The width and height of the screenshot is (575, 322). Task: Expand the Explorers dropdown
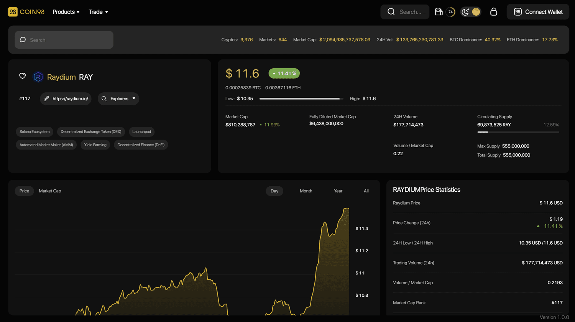(x=118, y=99)
